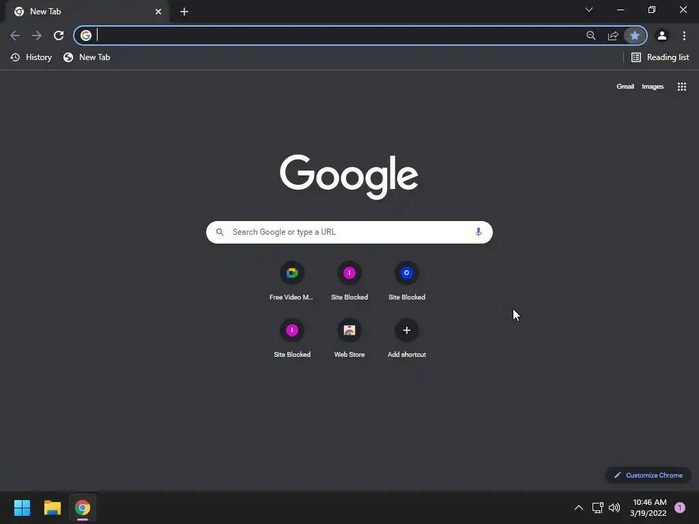This screenshot has height=524, width=699.
Task: Open the profile avatar menu
Action: pyautogui.click(x=662, y=35)
